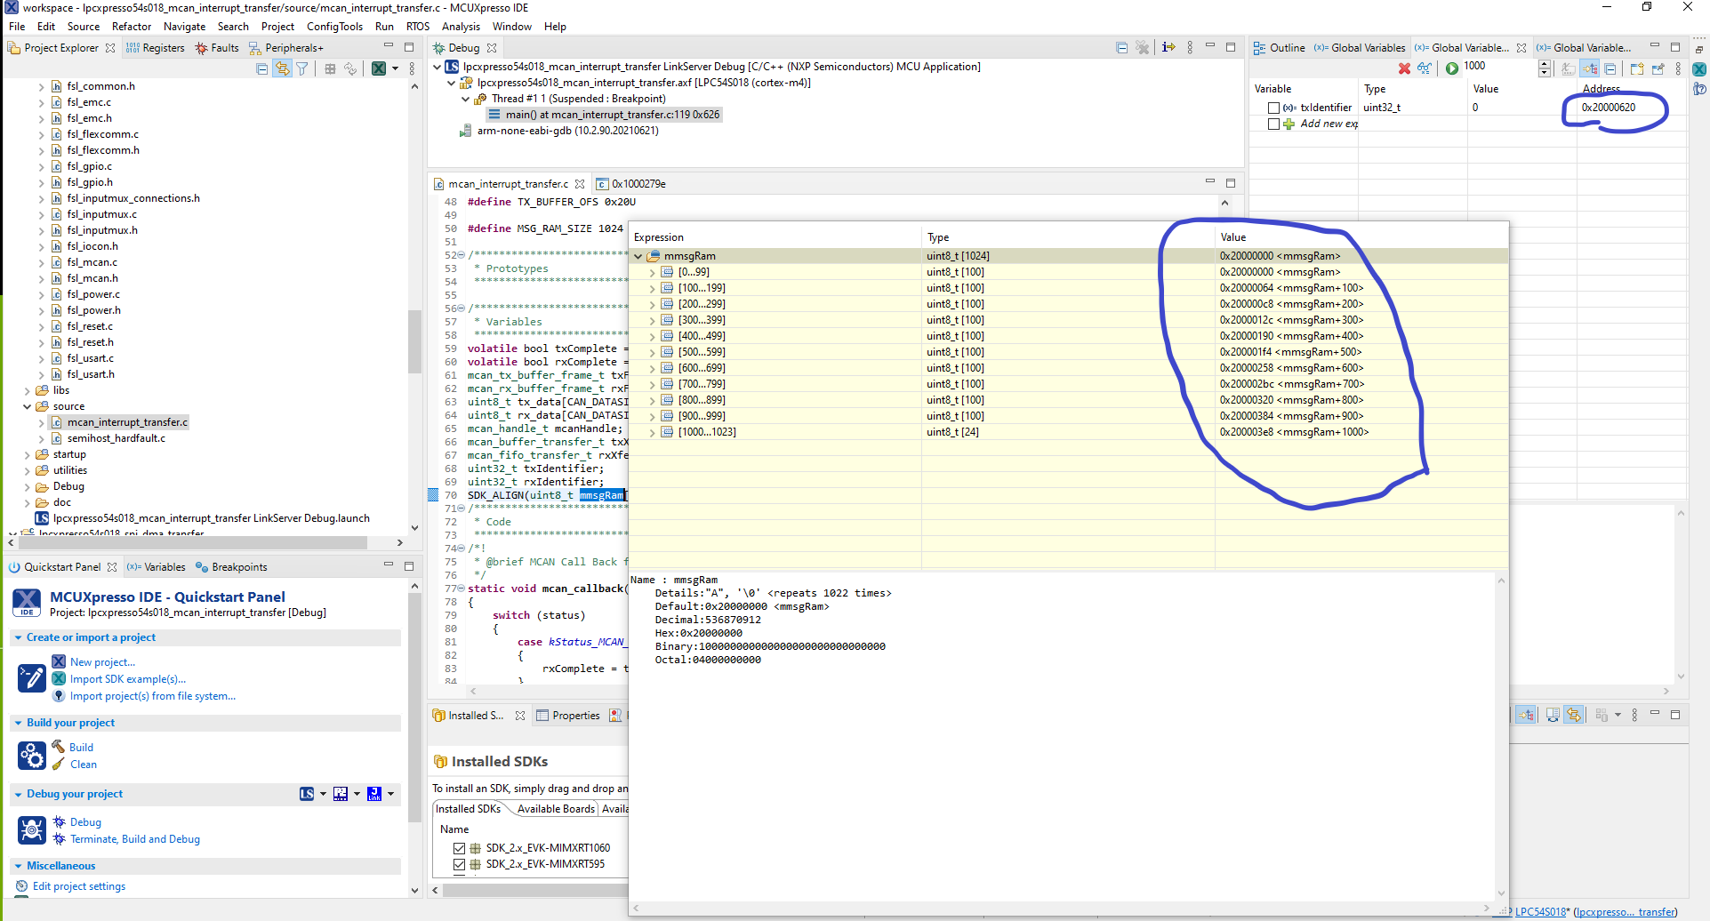Increase the refresh interval with the up arrow

1545,64
